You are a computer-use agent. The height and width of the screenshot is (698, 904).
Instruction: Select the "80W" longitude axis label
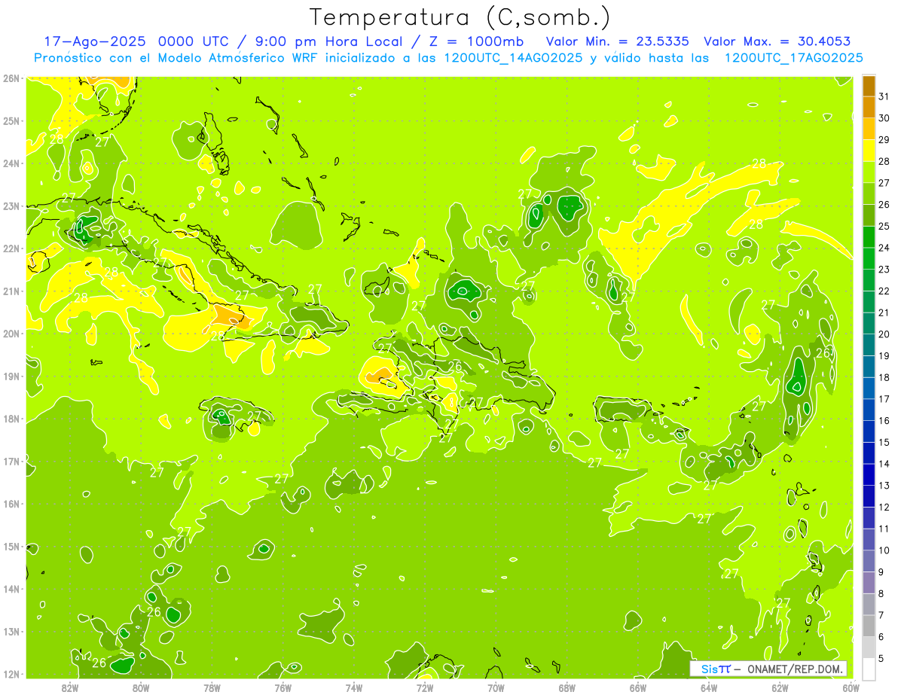tap(140, 687)
